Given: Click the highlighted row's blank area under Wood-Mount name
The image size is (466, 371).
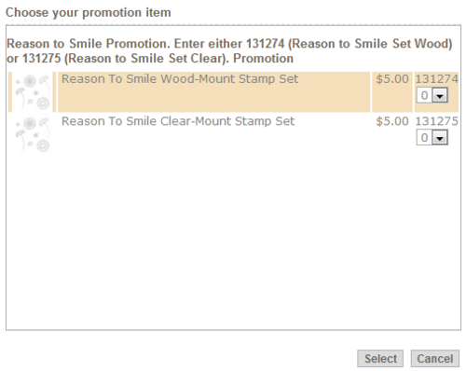Looking at the screenshot, I should tap(213, 99).
